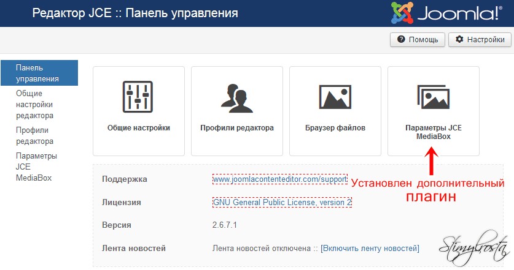The width and height of the screenshot is (514, 270).
Task: Open the Браузер файлов picture icon
Action: [x=335, y=97]
